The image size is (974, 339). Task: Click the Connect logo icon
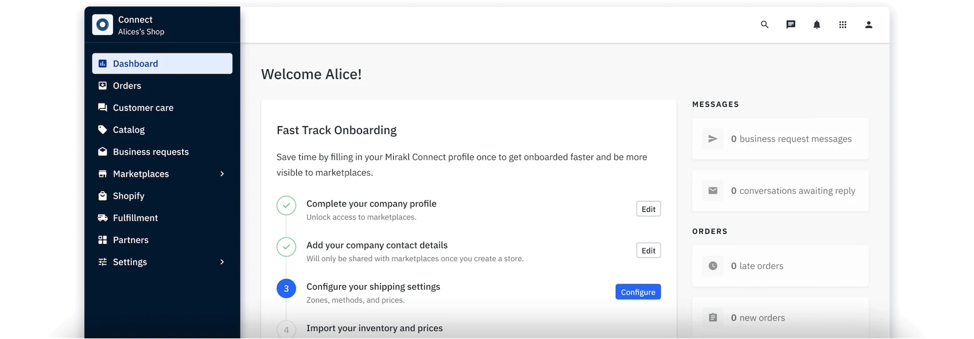pyautogui.click(x=102, y=25)
